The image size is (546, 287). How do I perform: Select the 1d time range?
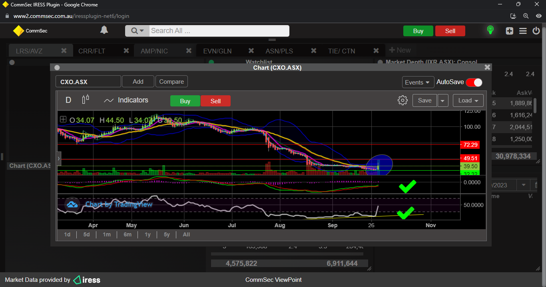point(67,234)
